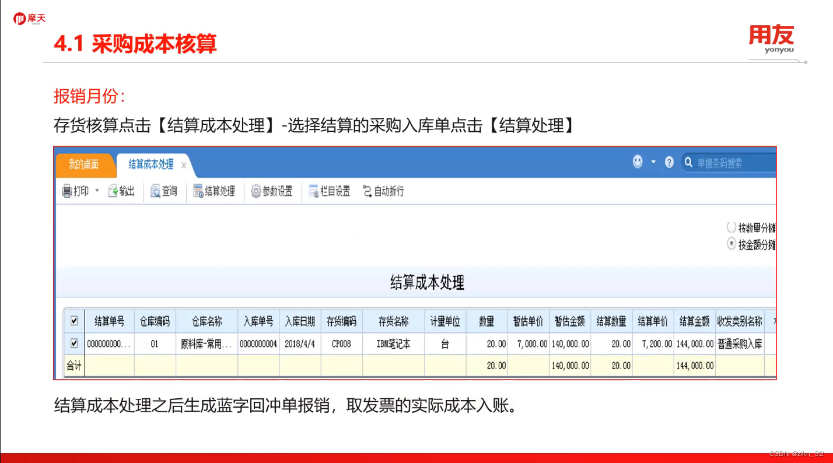This screenshot has height=463, width=833.
Task: Click the smiley user icon
Action: 638,163
